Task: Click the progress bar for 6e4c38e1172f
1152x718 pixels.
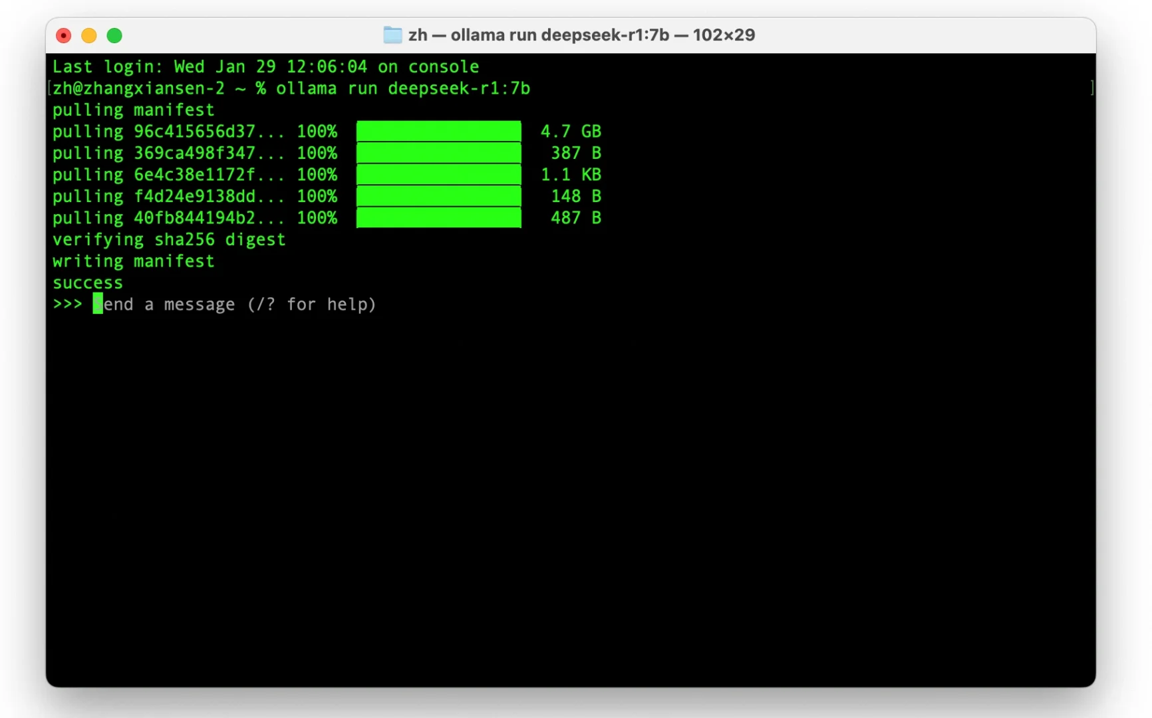Action: pos(439,174)
